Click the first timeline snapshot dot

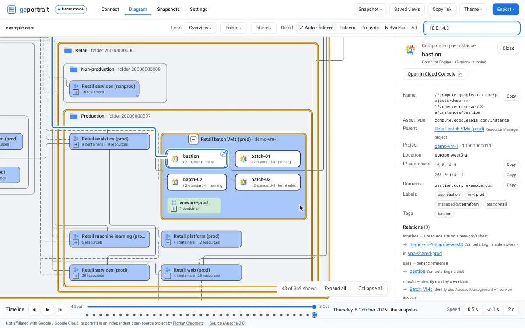[x=87, y=315]
